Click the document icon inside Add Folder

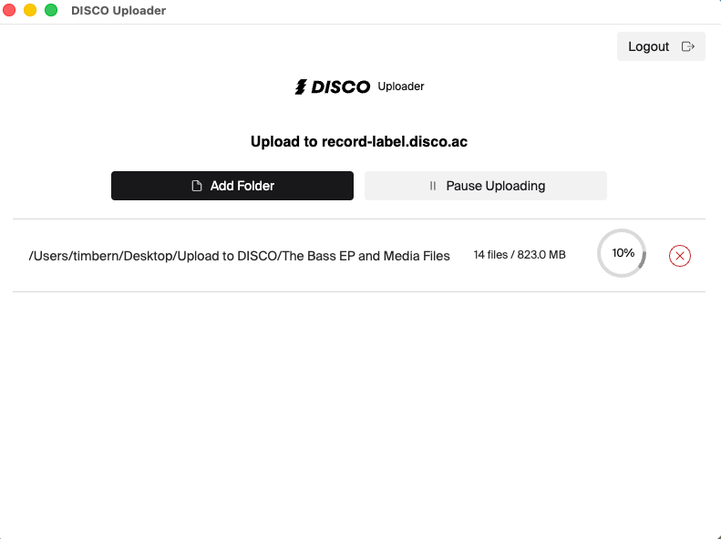tap(197, 186)
